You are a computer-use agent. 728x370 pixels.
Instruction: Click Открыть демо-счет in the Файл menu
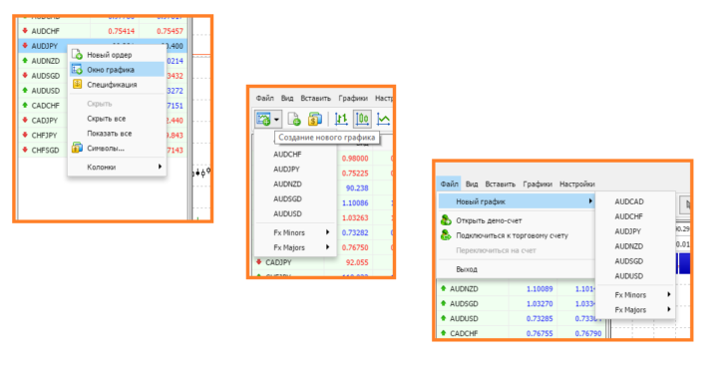click(517, 220)
